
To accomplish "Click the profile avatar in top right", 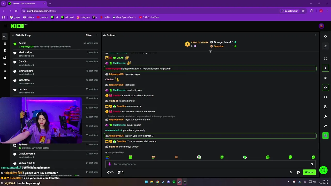I will pyautogui.click(x=321, y=26).
